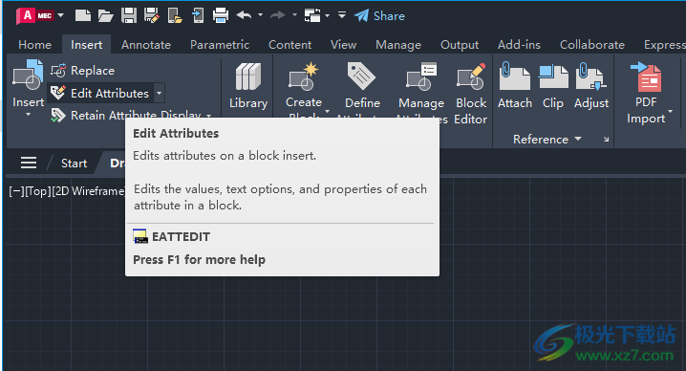The height and width of the screenshot is (371, 686).
Task: Select the Clip reference tool
Action: (x=553, y=85)
